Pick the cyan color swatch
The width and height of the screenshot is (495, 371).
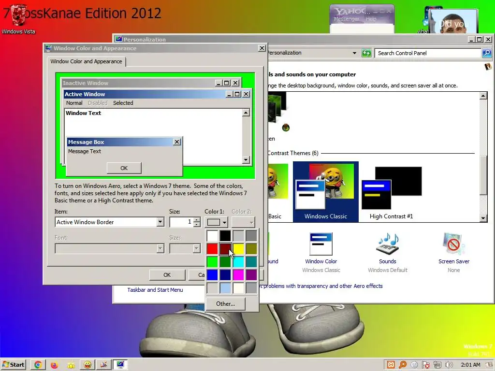click(238, 262)
